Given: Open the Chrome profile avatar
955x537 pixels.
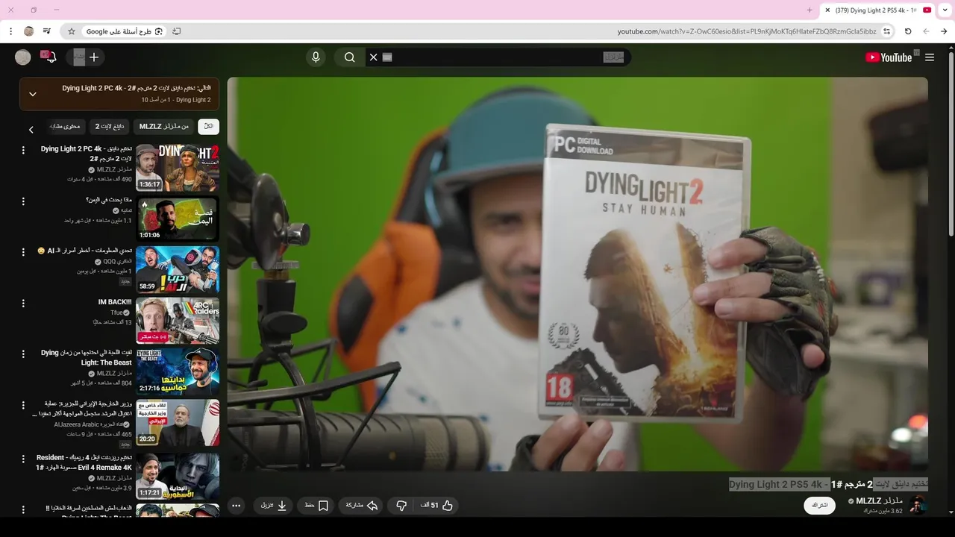Looking at the screenshot, I should pyautogui.click(x=29, y=31).
